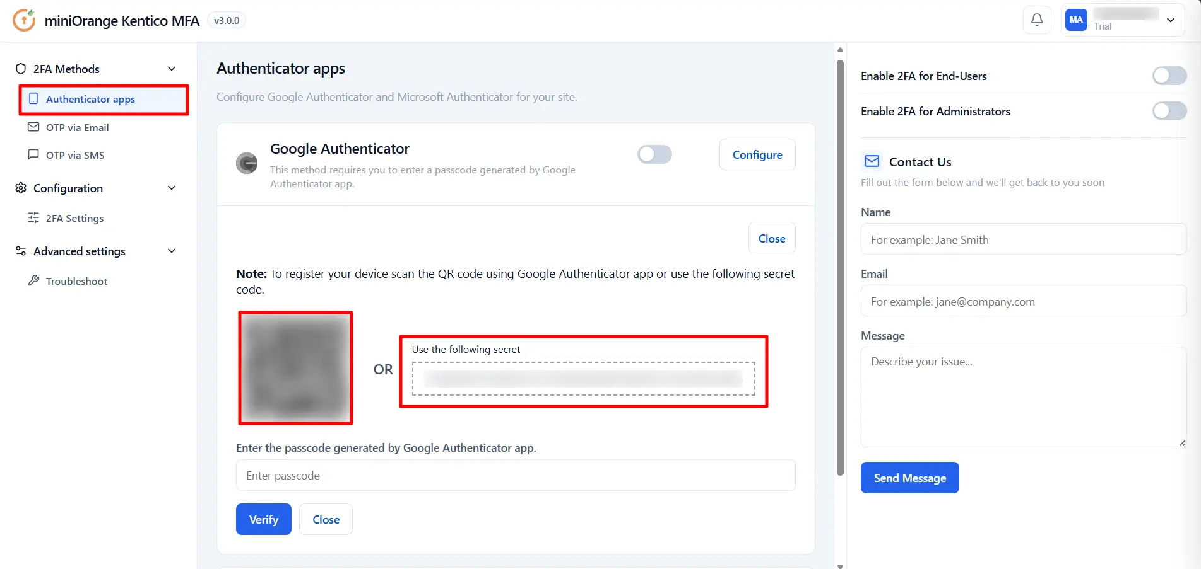Click the Trial plan label
Screen dimensions: 1201x569
click(x=1103, y=26)
